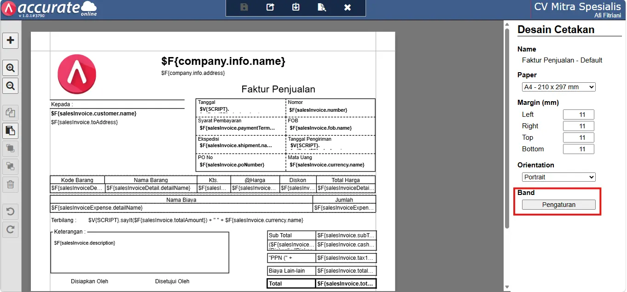
Task: Select the $F{salesInvoice.number} field
Action: (318, 110)
